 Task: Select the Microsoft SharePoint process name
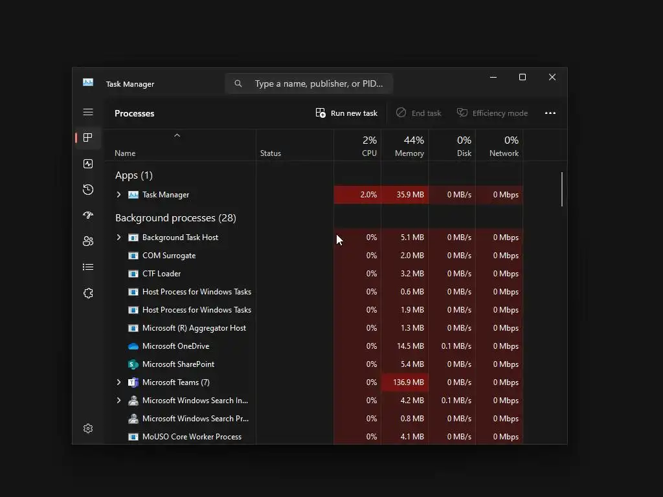pyautogui.click(x=179, y=364)
